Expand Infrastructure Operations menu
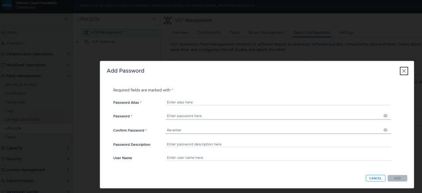The height and width of the screenshot is (193, 422). point(69,54)
